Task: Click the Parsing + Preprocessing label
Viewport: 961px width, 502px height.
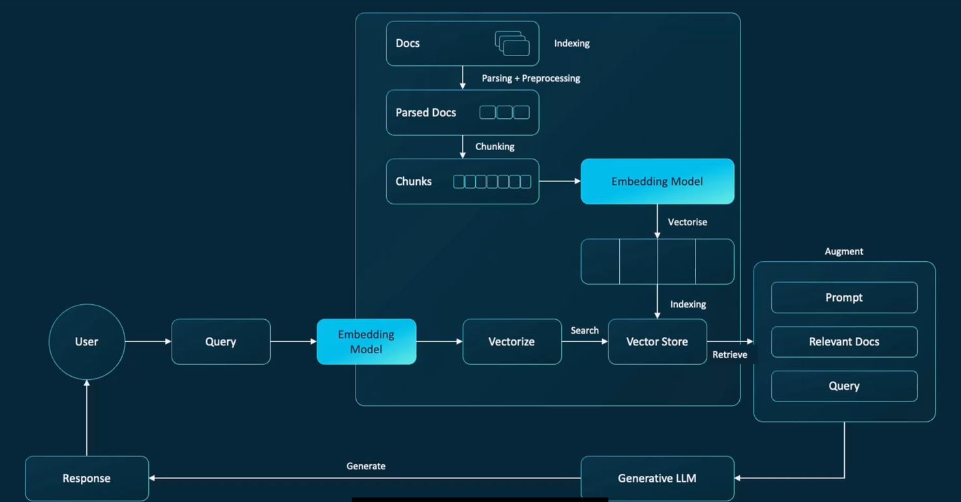Action: pyautogui.click(x=531, y=78)
